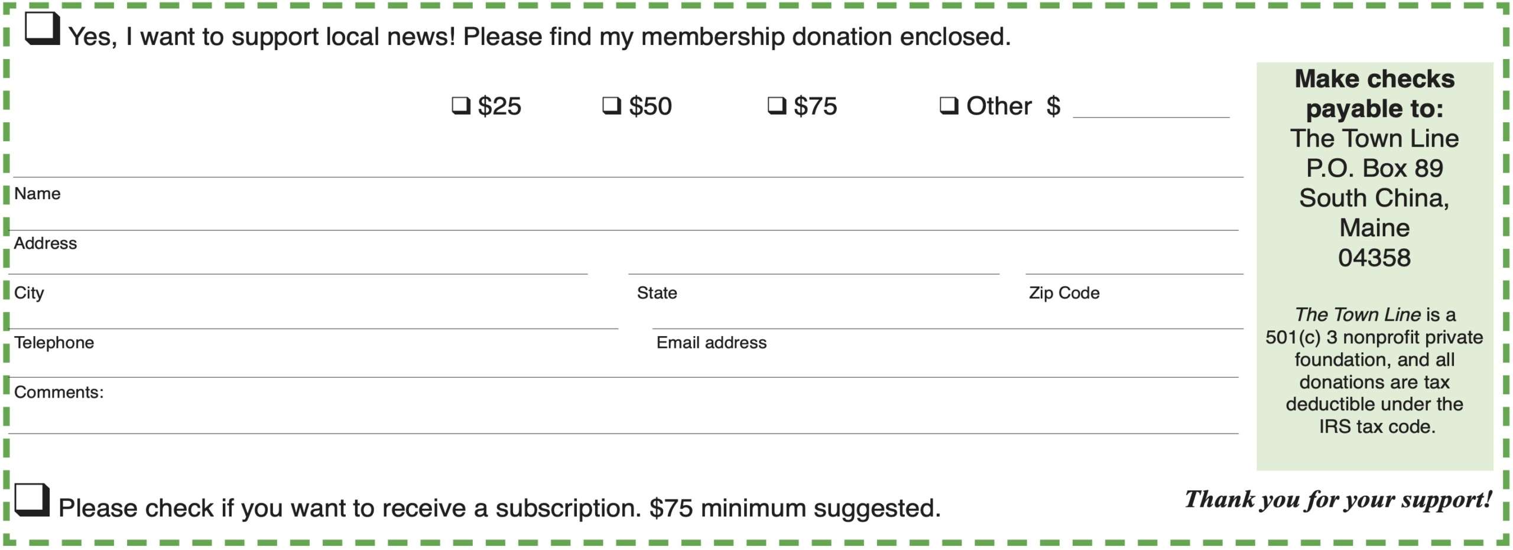Select the $50 donation checkbox
The width and height of the screenshot is (1513, 550).
[612, 106]
